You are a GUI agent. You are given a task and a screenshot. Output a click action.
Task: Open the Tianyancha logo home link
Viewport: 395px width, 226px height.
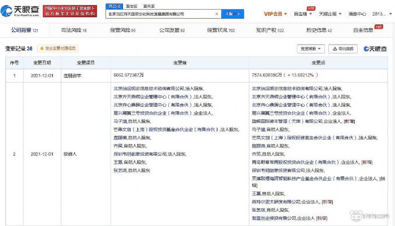pyautogui.click(x=20, y=11)
